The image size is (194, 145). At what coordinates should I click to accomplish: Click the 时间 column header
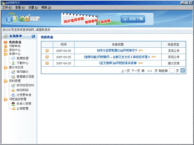64,44
